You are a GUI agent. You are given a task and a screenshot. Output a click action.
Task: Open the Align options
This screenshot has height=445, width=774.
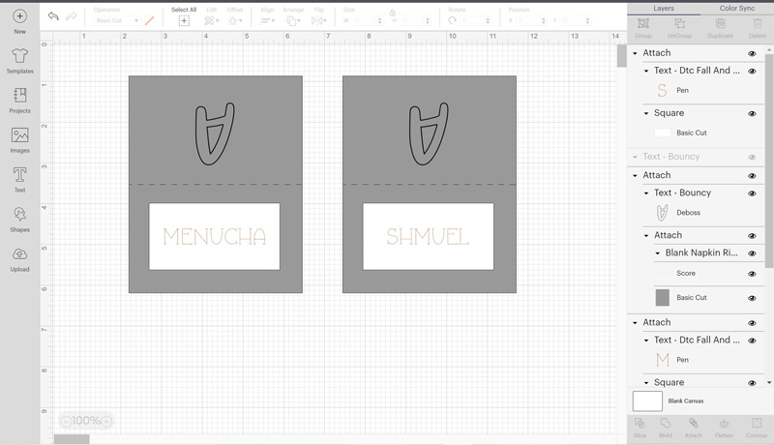click(267, 20)
